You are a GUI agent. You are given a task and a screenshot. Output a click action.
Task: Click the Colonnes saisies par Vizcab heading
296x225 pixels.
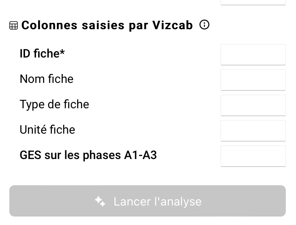coord(107,25)
